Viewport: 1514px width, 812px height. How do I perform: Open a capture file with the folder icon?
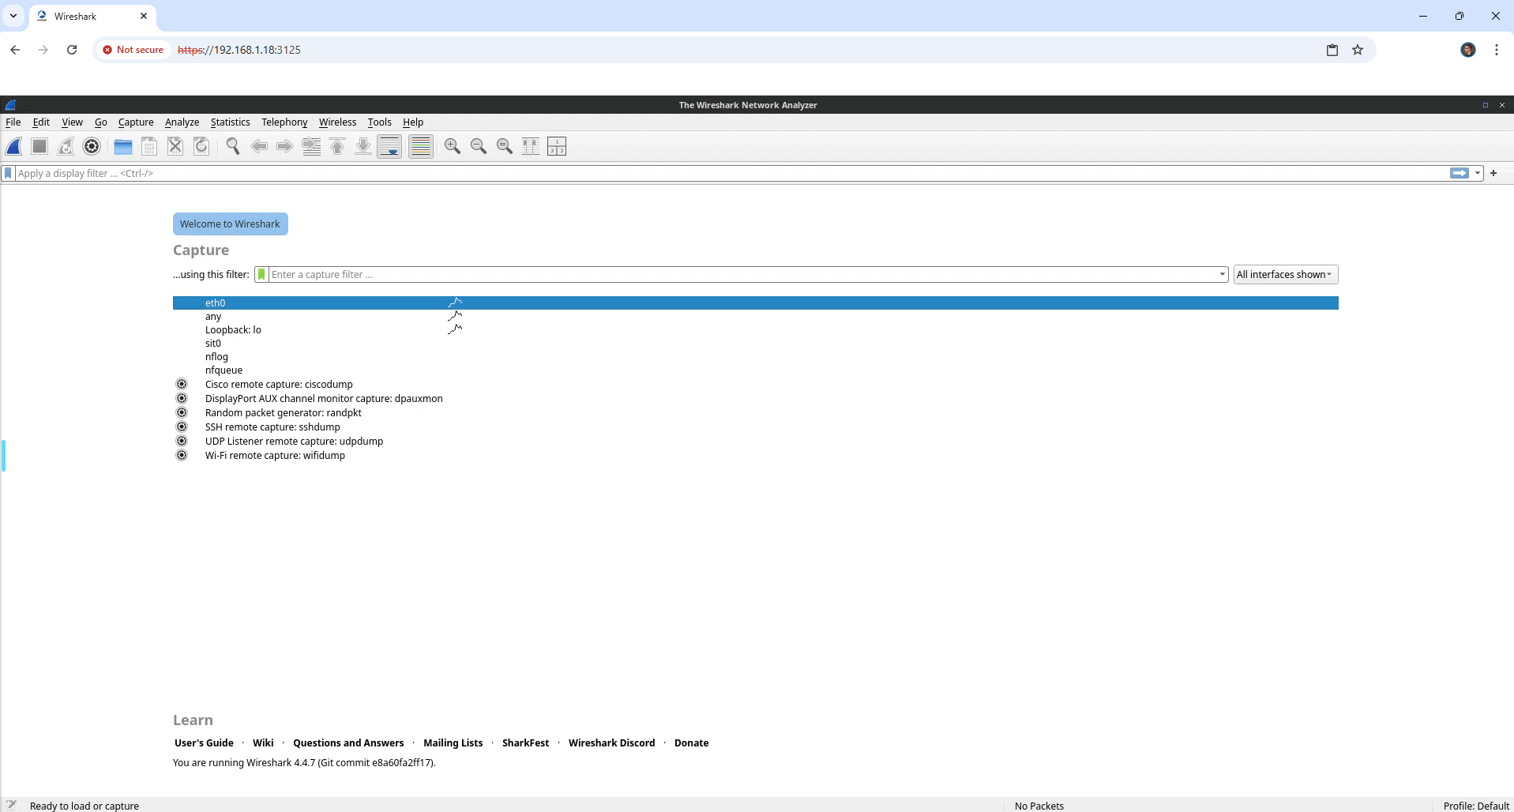[123, 146]
